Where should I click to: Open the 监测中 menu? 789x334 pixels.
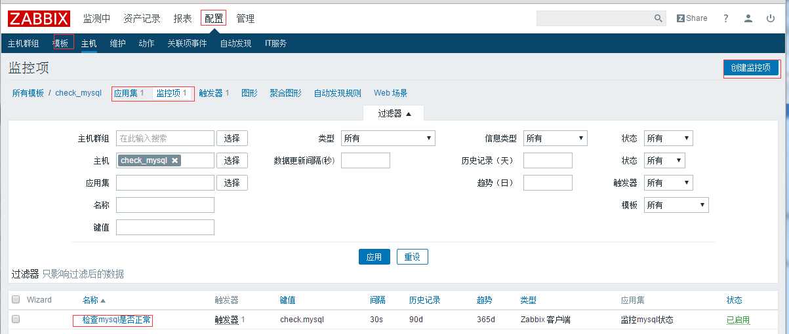tap(97, 18)
